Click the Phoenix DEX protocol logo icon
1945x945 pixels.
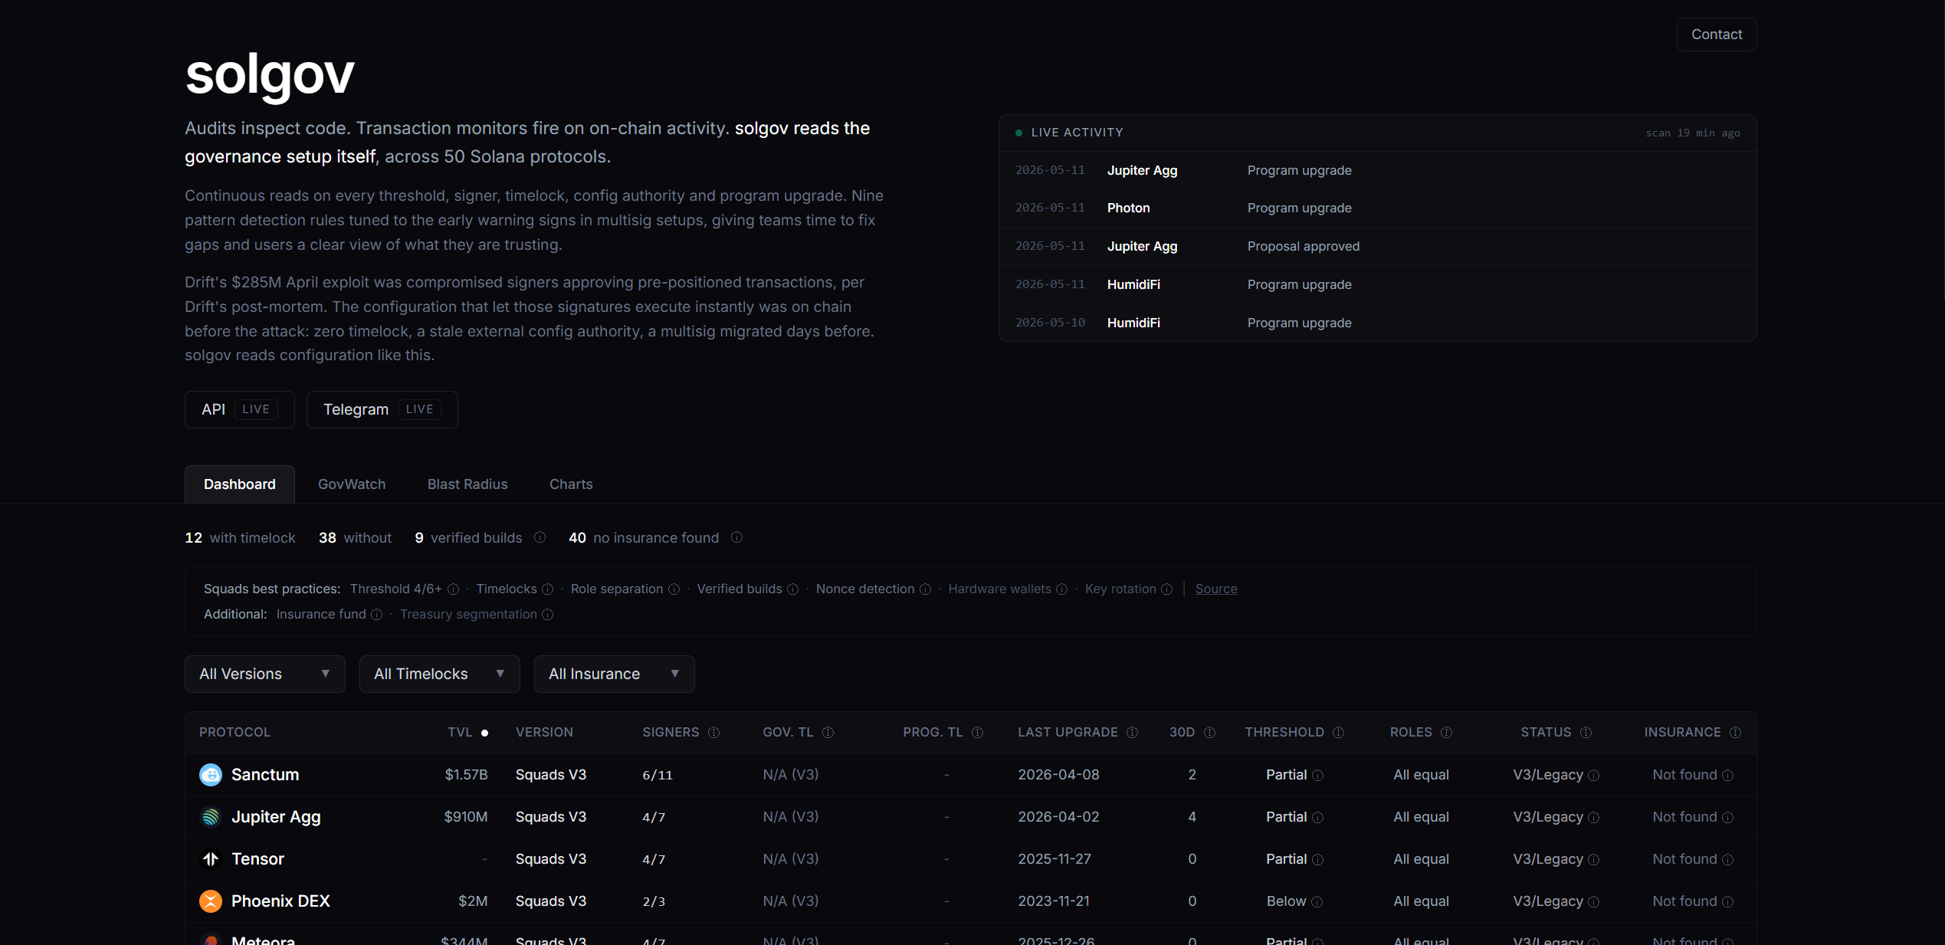pos(211,901)
